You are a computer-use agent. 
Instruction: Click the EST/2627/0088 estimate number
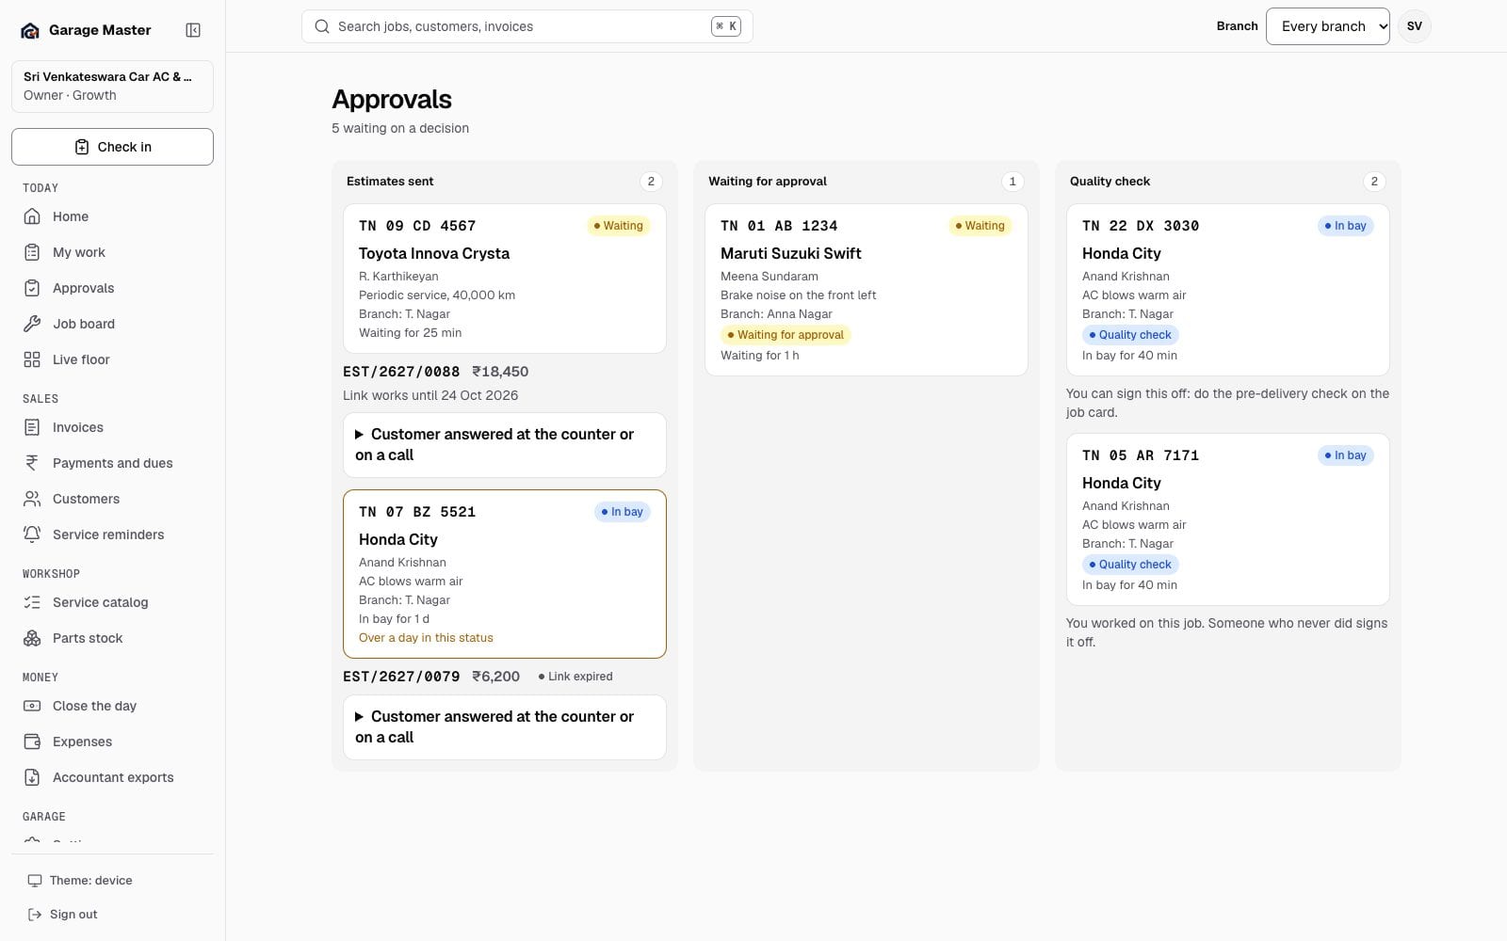pos(401,372)
